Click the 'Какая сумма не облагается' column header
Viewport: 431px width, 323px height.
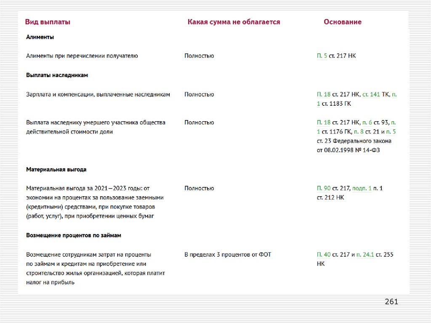pos(234,22)
